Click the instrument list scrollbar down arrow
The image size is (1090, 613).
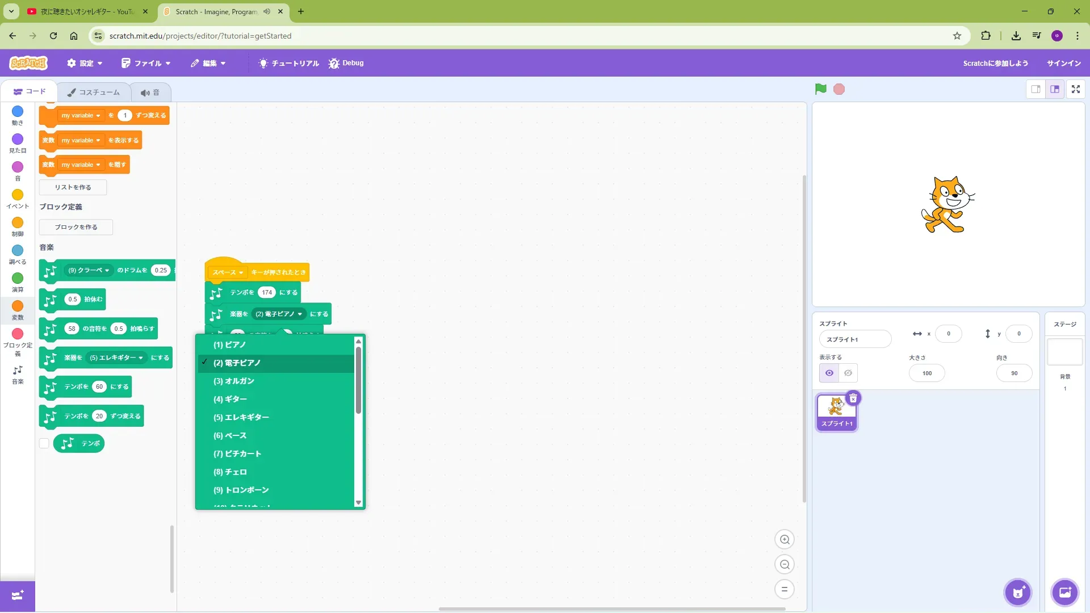click(358, 503)
